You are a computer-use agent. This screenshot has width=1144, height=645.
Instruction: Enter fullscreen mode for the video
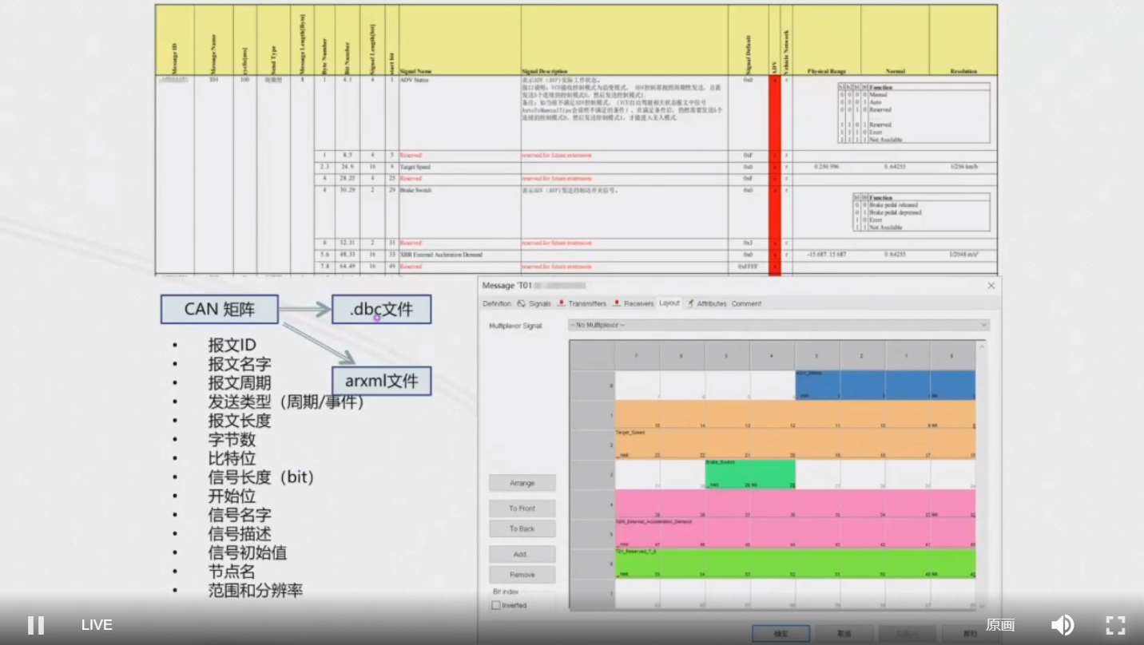point(1115,625)
